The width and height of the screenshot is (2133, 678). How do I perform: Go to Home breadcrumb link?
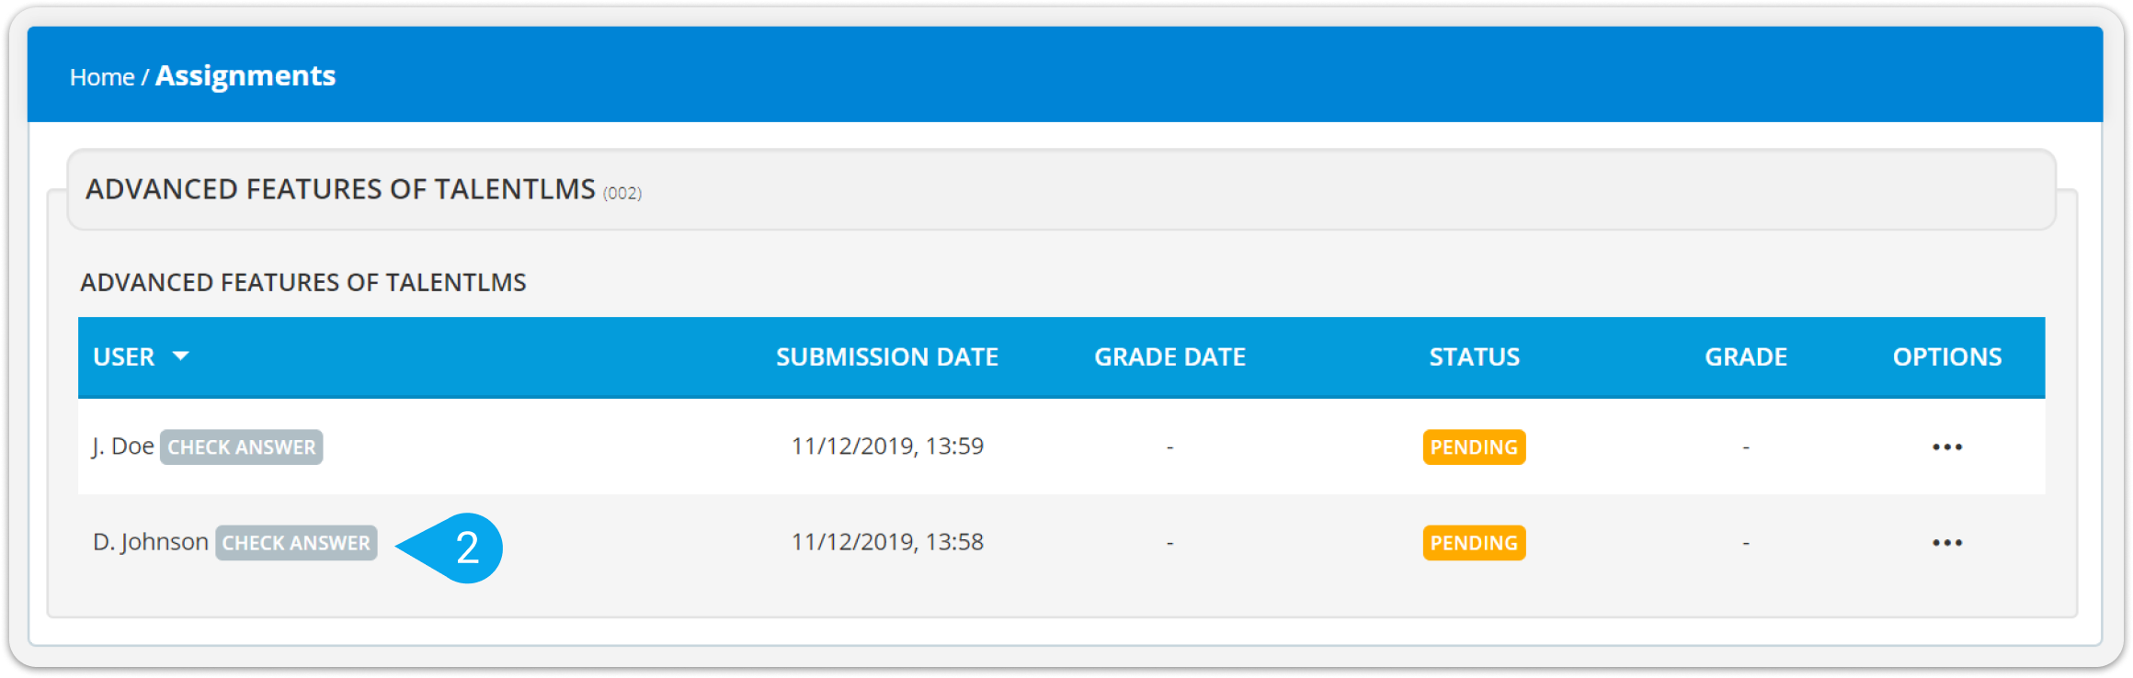(x=102, y=77)
